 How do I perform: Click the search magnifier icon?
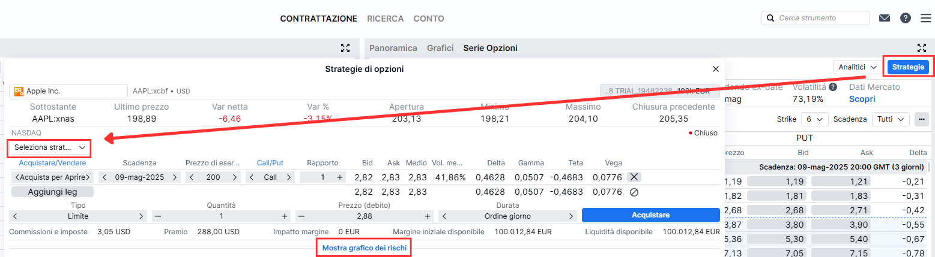click(770, 19)
